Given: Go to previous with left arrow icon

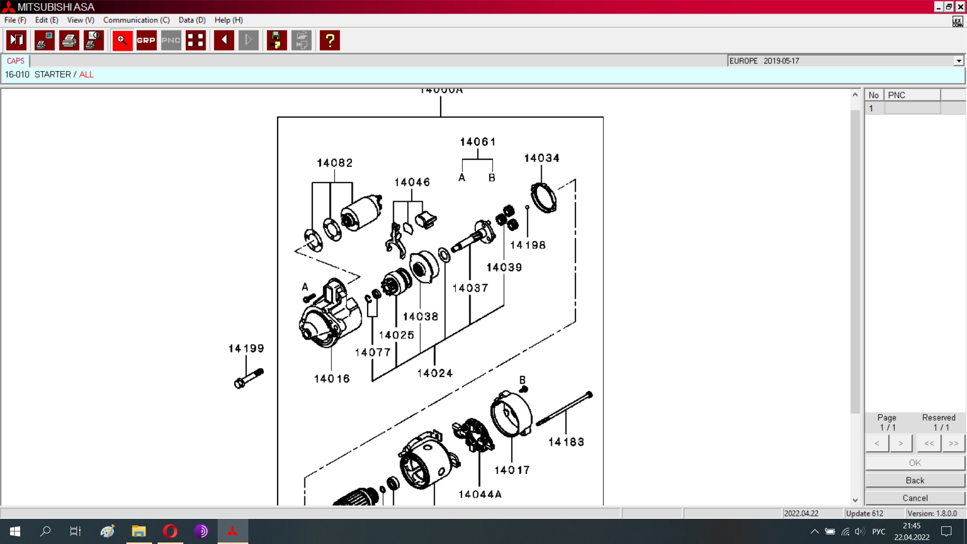Looking at the screenshot, I should click(224, 40).
